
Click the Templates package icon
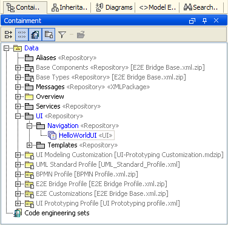coord(41,145)
